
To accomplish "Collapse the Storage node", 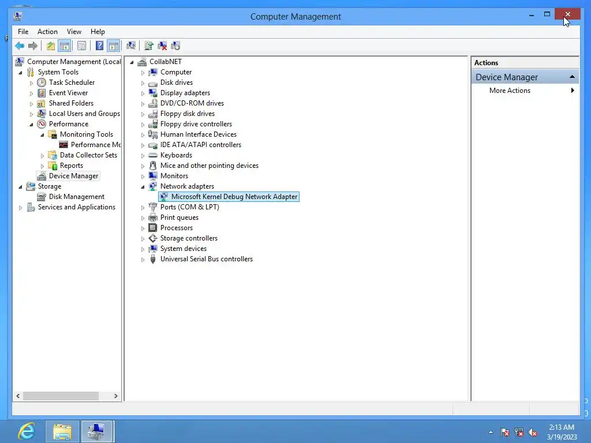I will [20, 187].
